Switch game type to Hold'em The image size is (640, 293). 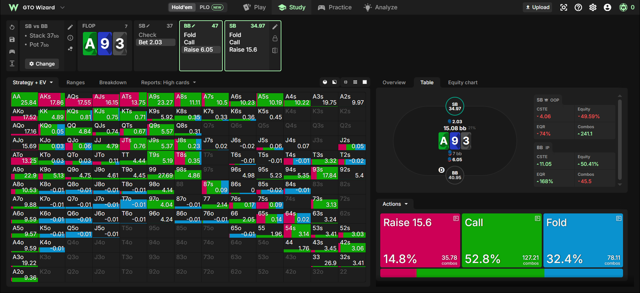tap(182, 7)
